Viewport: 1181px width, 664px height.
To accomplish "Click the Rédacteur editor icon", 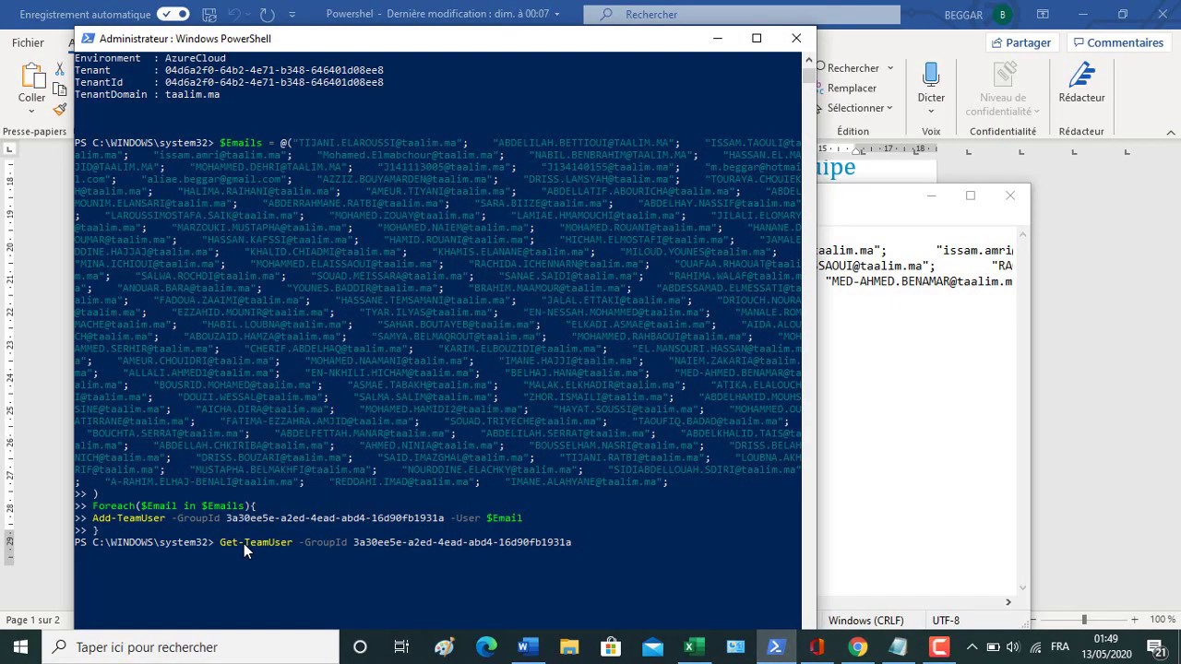I will click(1081, 76).
